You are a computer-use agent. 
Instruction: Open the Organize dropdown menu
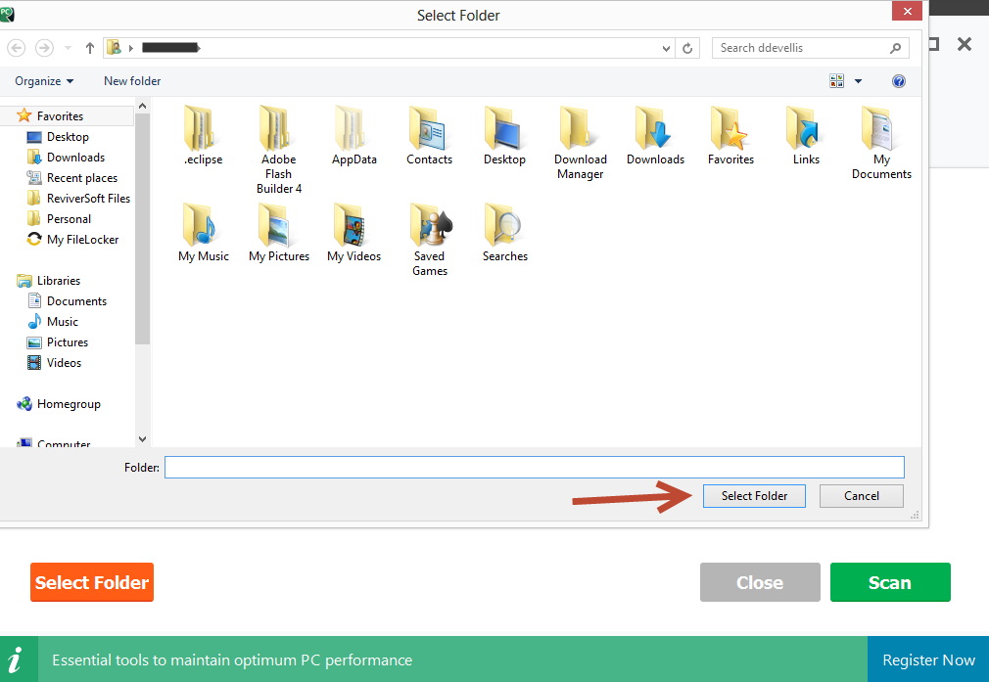pyautogui.click(x=44, y=81)
